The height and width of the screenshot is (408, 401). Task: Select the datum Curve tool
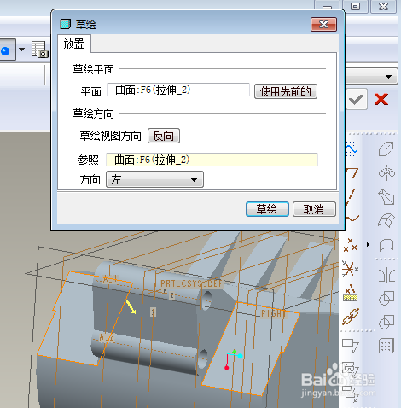[352, 219]
